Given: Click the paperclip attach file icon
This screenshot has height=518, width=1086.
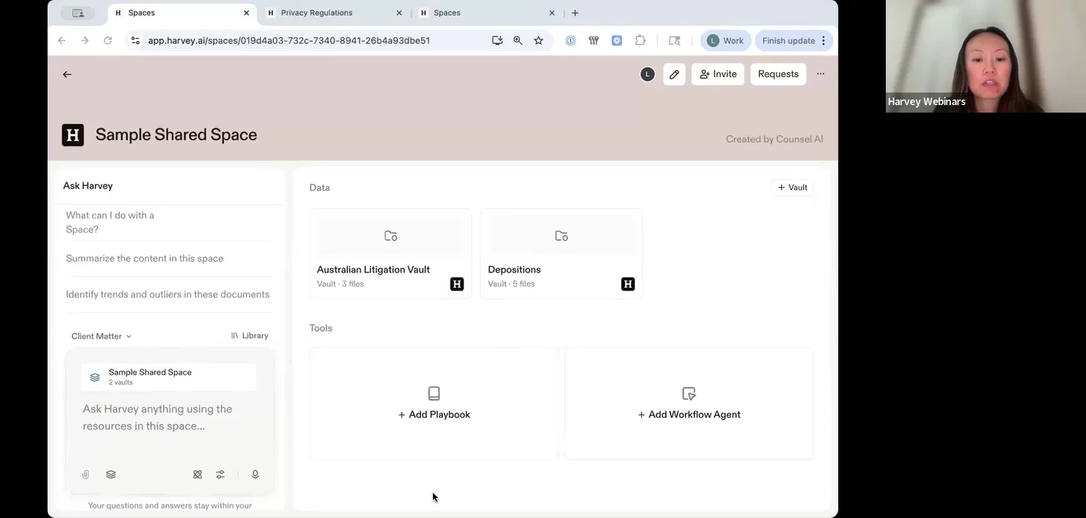Looking at the screenshot, I should pyautogui.click(x=86, y=475).
